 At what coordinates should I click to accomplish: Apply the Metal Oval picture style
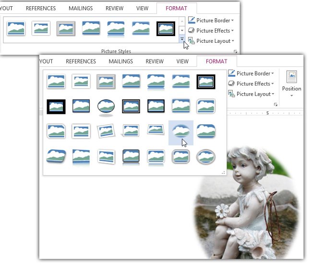pos(206,157)
